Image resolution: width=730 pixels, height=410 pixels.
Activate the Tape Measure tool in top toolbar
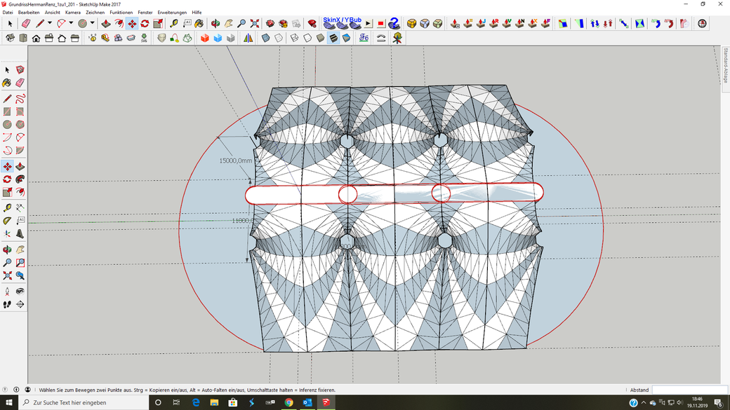[x=173, y=23]
